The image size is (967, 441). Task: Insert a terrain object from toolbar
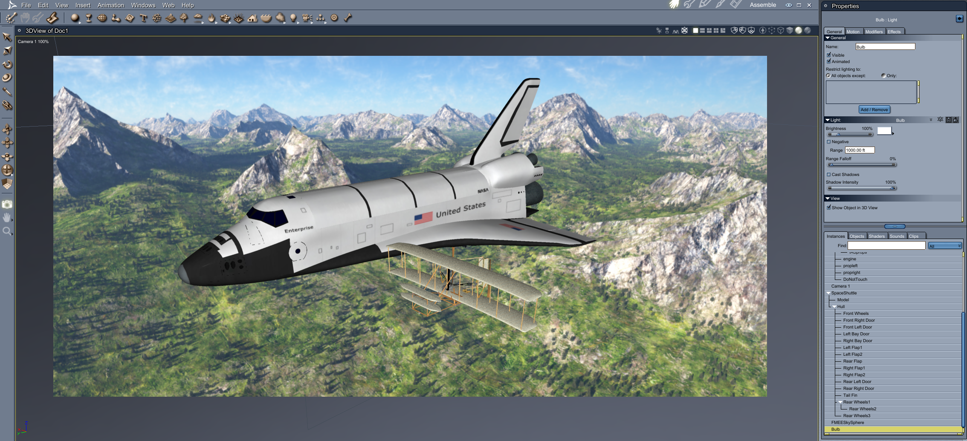pos(171,18)
